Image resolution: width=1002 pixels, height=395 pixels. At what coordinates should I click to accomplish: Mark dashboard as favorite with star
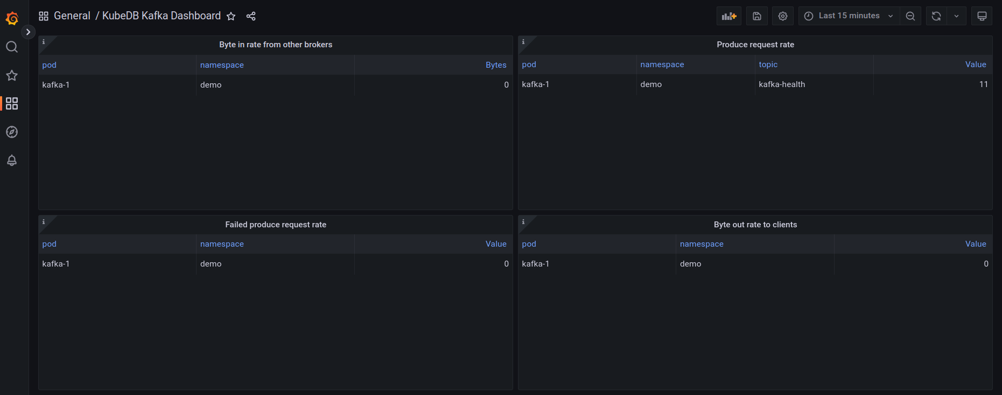(x=231, y=16)
